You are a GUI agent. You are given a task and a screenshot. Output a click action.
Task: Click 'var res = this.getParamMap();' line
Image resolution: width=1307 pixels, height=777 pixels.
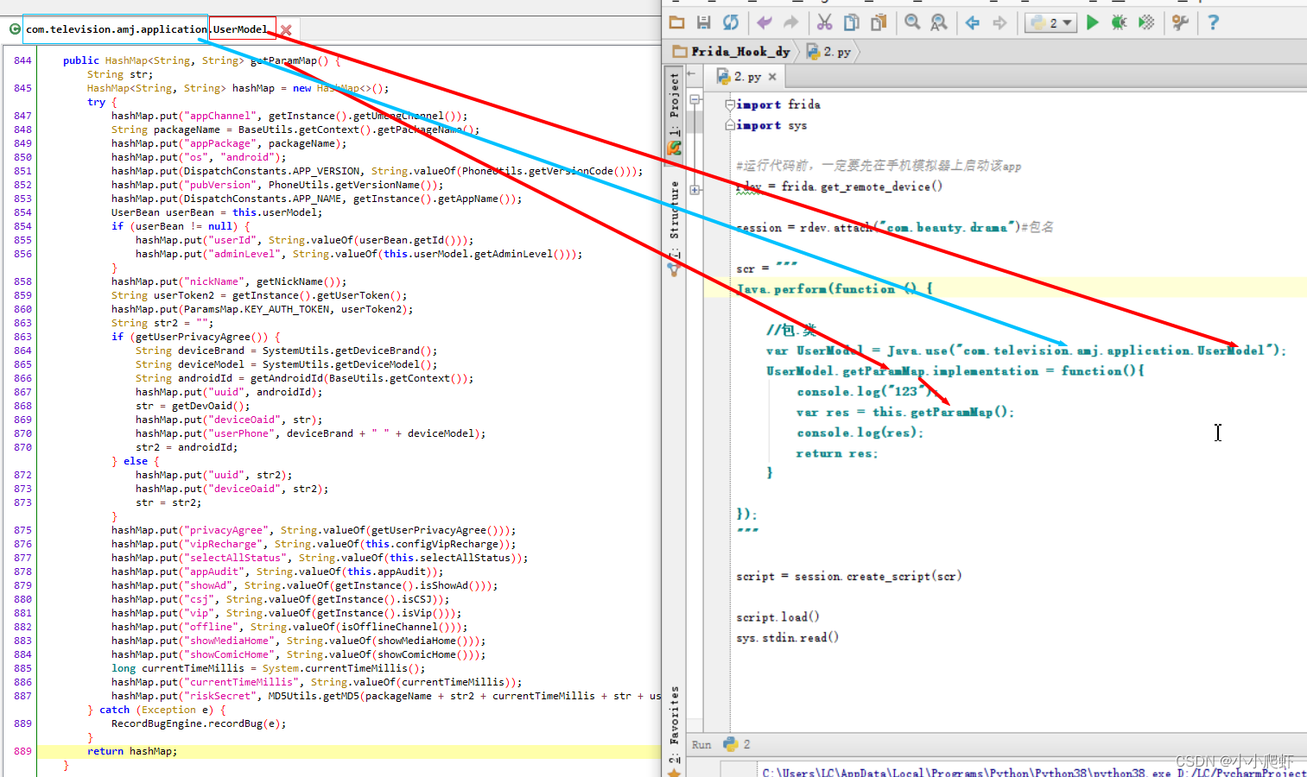(904, 412)
